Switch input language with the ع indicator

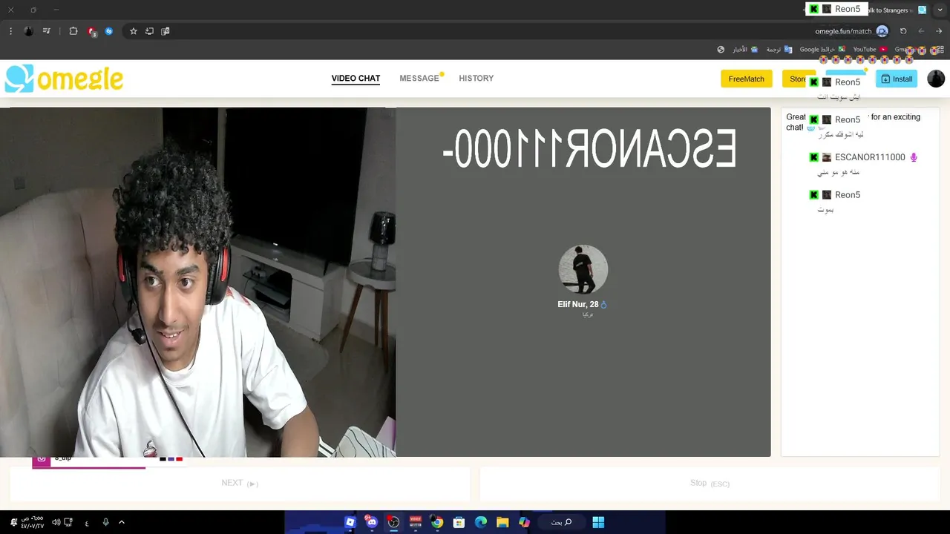87,522
